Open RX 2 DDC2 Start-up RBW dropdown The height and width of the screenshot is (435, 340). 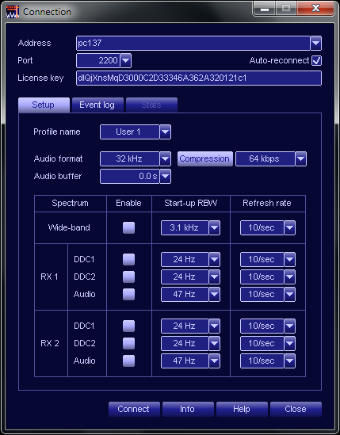[214, 343]
